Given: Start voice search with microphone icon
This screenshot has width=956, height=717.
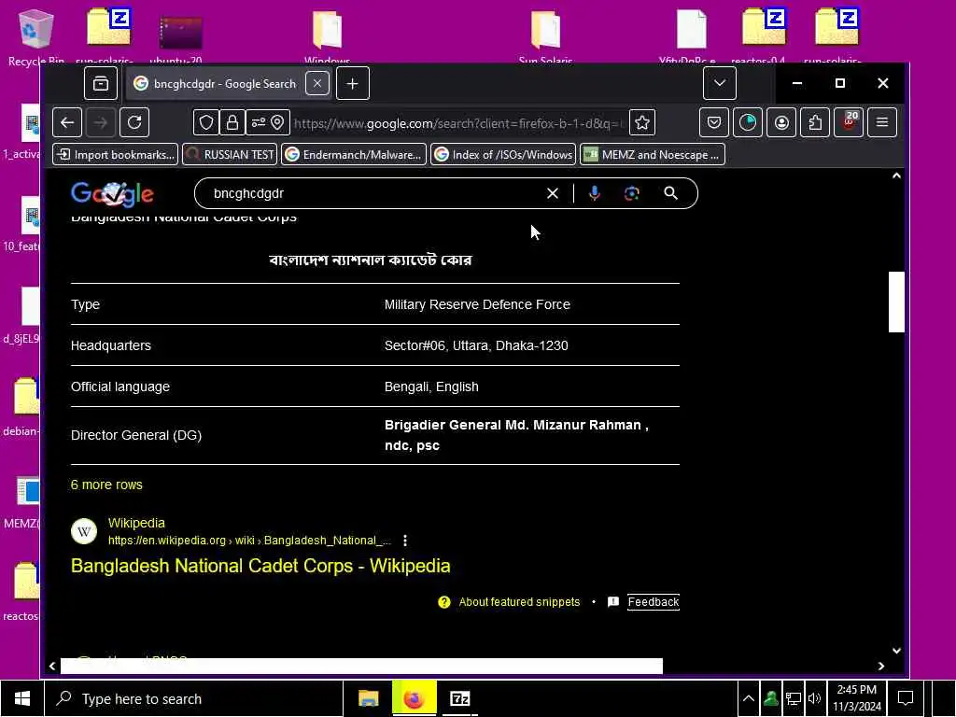Looking at the screenshot, I should click(595, 194).
